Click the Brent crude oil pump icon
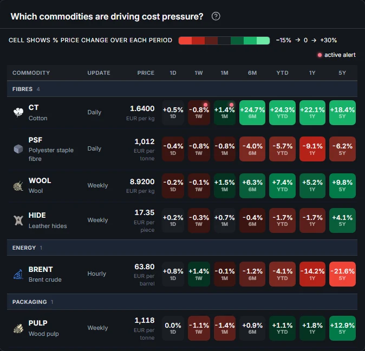Viewport: 365px width, 351px height. tap(18, 274)
